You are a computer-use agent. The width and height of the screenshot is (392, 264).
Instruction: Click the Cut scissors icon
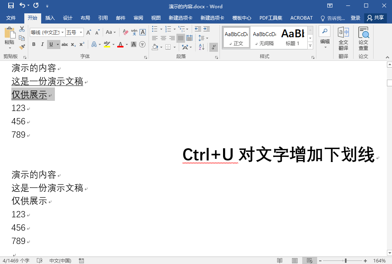click(22, 29)
